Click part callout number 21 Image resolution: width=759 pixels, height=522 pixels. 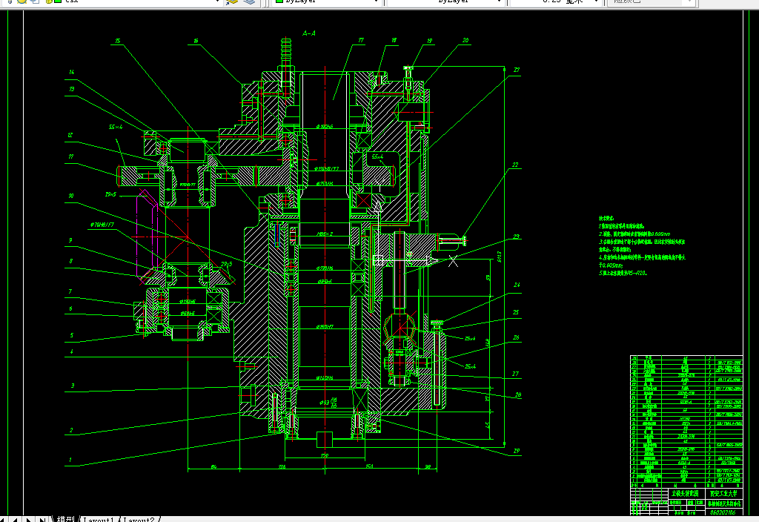(x=517, y=70)
